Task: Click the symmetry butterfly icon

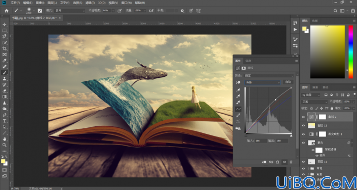Action: [x=199, y=11]
